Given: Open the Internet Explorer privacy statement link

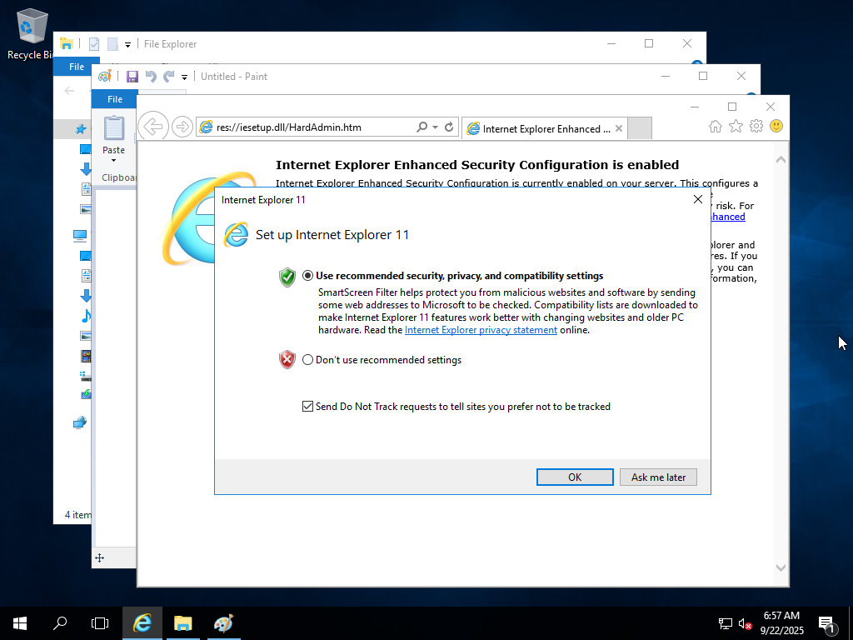Looking at the screenshot, I should (481, 330).
